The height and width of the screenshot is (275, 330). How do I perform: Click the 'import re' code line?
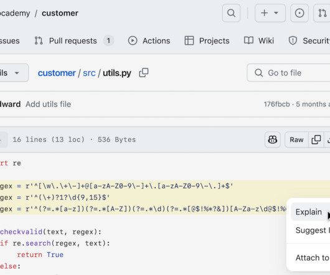(x=11, y=163)
